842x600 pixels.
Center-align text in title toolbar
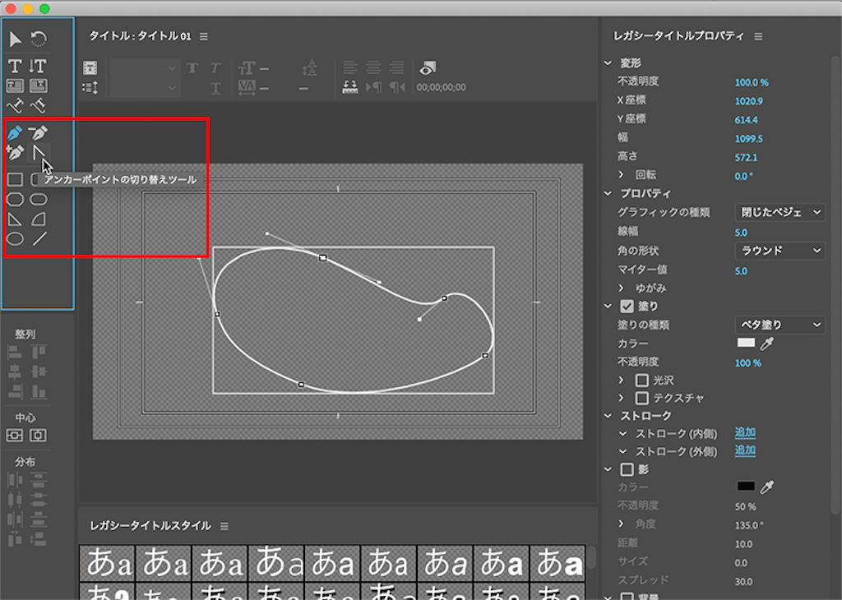point(373,67)
